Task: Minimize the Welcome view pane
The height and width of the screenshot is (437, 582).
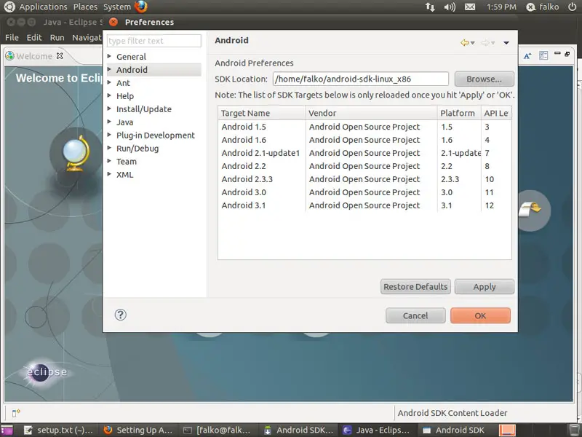Action: pos(557,53)
